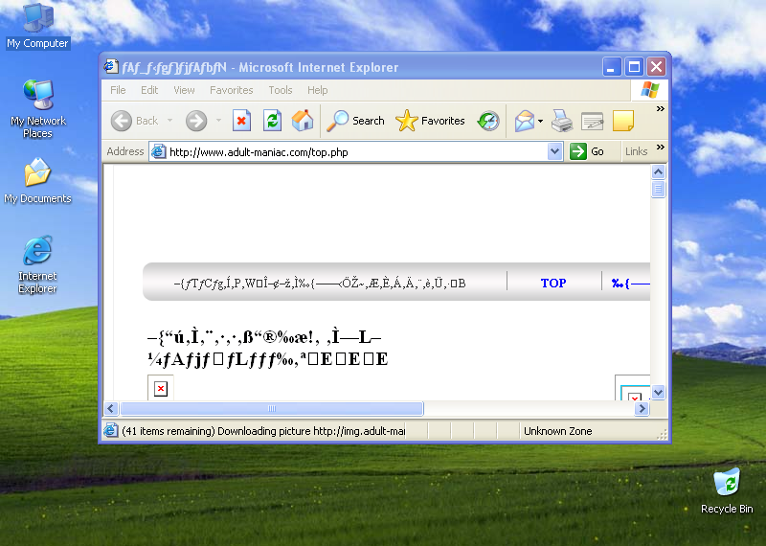Click the IE icon in the title bar
Screen dimensions: 766x546
111,66
